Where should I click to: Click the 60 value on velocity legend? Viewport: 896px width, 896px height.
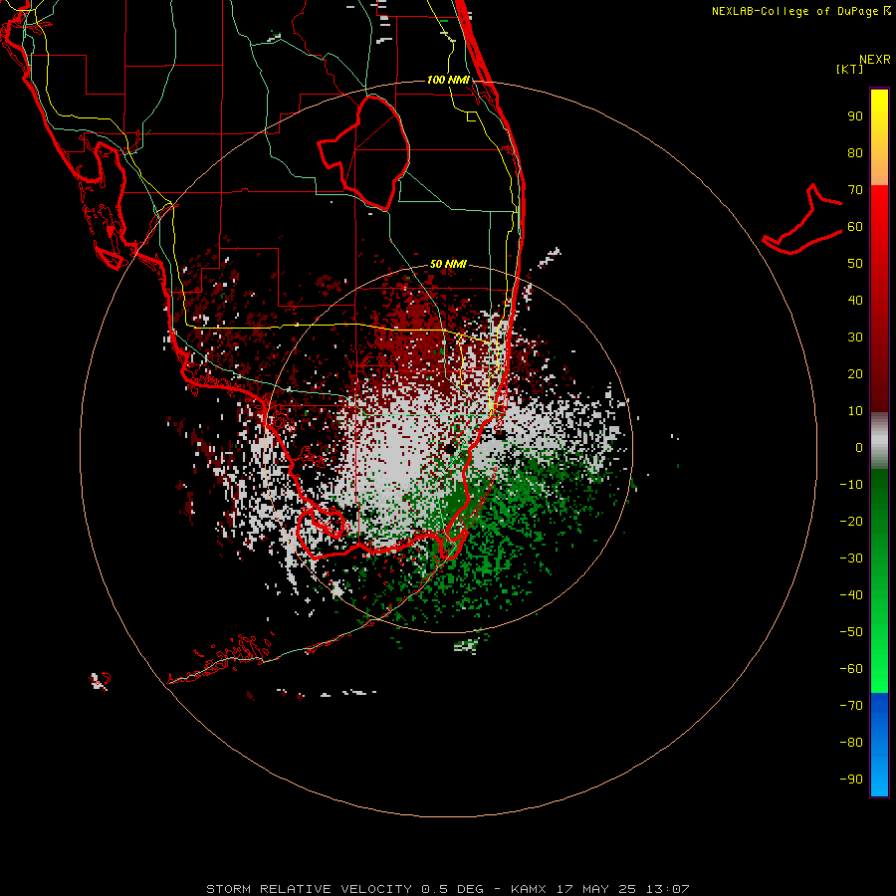point(855,227)
